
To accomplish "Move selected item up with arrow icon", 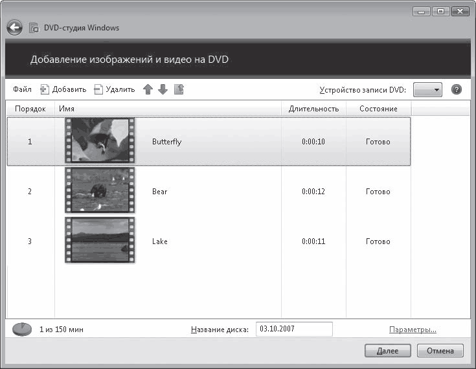I will [x=148, y=90].
